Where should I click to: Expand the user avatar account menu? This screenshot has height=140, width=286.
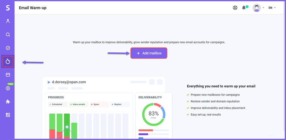(x=257, y=8)
